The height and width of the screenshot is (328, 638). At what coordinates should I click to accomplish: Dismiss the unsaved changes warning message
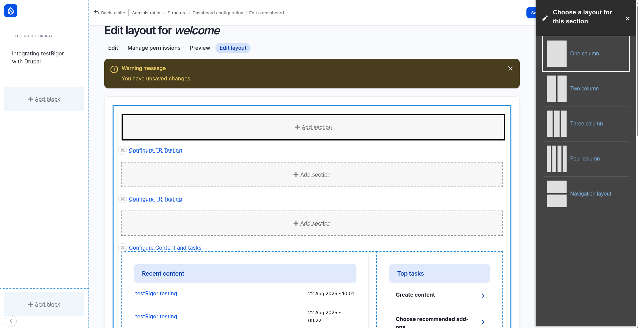click(510, 68)
